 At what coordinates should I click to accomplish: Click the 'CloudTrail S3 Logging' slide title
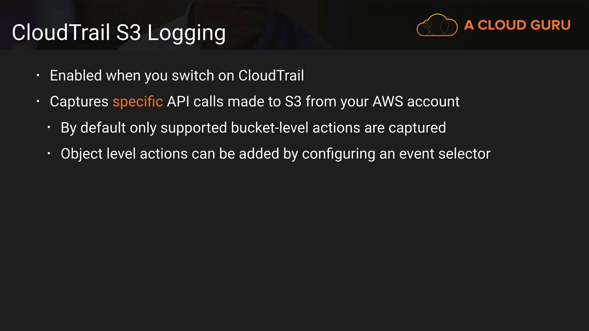click(119, 33)
